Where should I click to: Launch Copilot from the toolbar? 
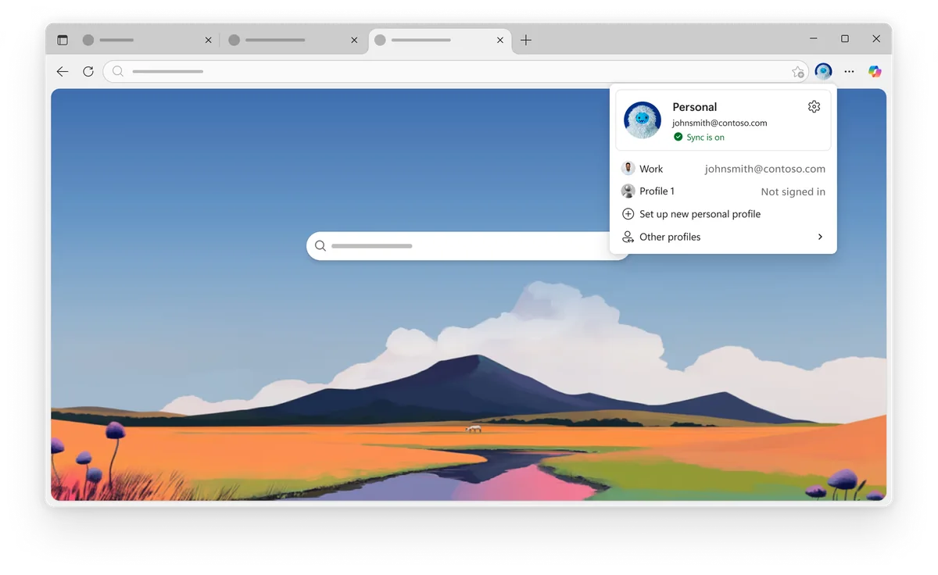point(875,72)
